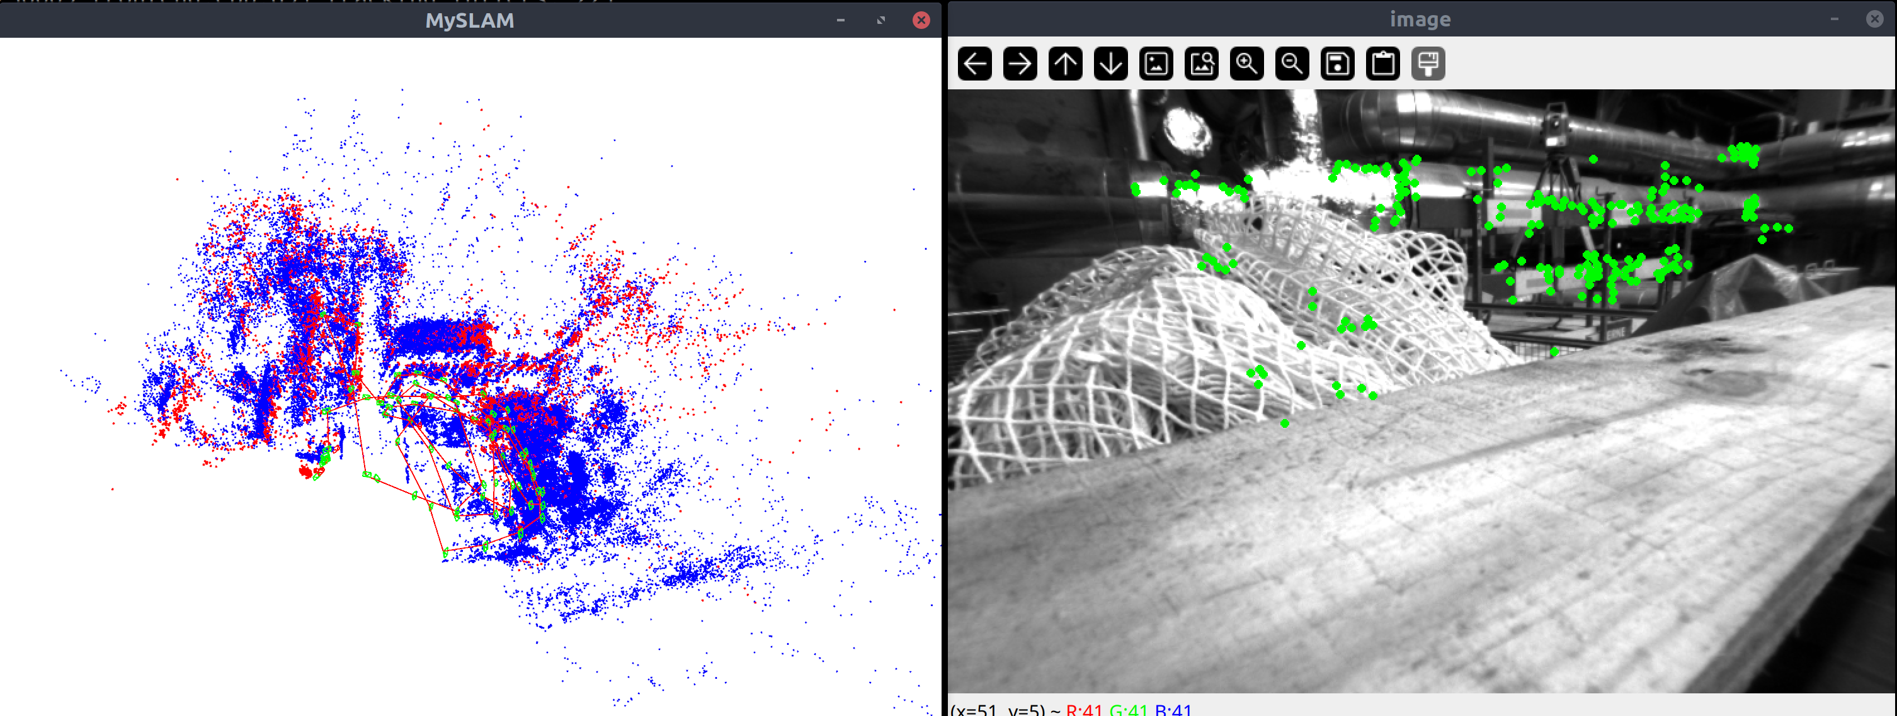The height and width of the screenshot is (716, 1897).
Task: Close the image window
Action: click(1874, 19)
